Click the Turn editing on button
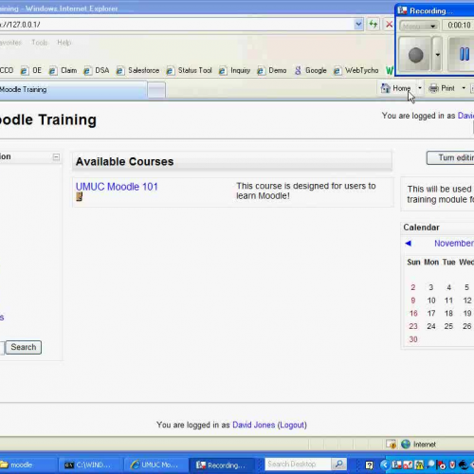This screenshot has width=474, height=474. [450, 157]
